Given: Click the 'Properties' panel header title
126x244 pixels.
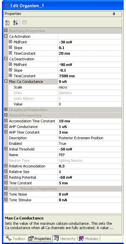Looking at the screenshot, I should (x=13, y=14).
